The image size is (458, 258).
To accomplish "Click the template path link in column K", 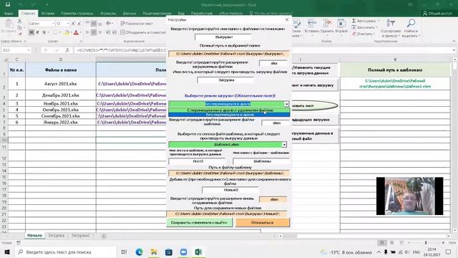I will pos(395,83).
